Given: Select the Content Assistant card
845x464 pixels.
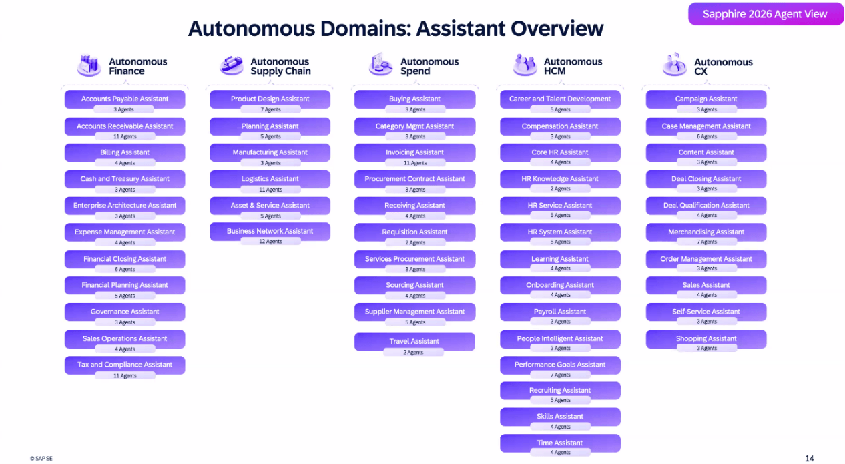Looking at the screenshot, I should point(706,152).
